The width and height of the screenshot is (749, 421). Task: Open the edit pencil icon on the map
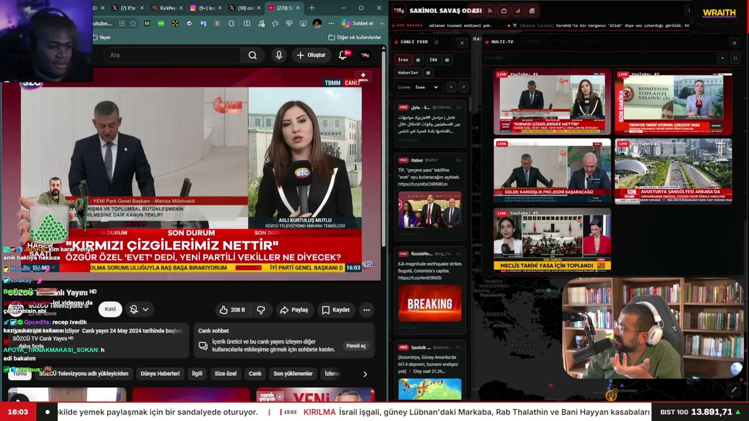(x=734, y=389)
